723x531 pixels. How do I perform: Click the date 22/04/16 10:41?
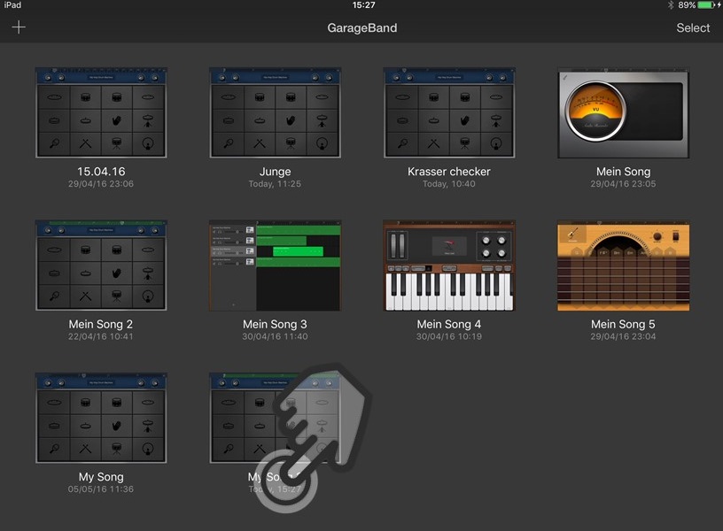pos(100,336)
